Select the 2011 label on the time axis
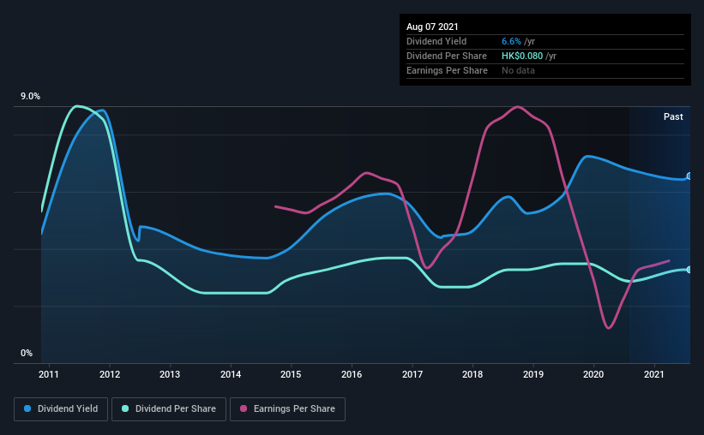The width and height of the screenshot is (704, 435). 49,374
